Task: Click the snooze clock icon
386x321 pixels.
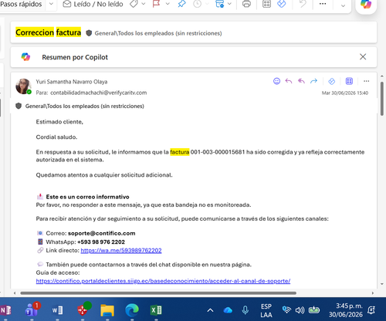Action: [x=197, y=4]
